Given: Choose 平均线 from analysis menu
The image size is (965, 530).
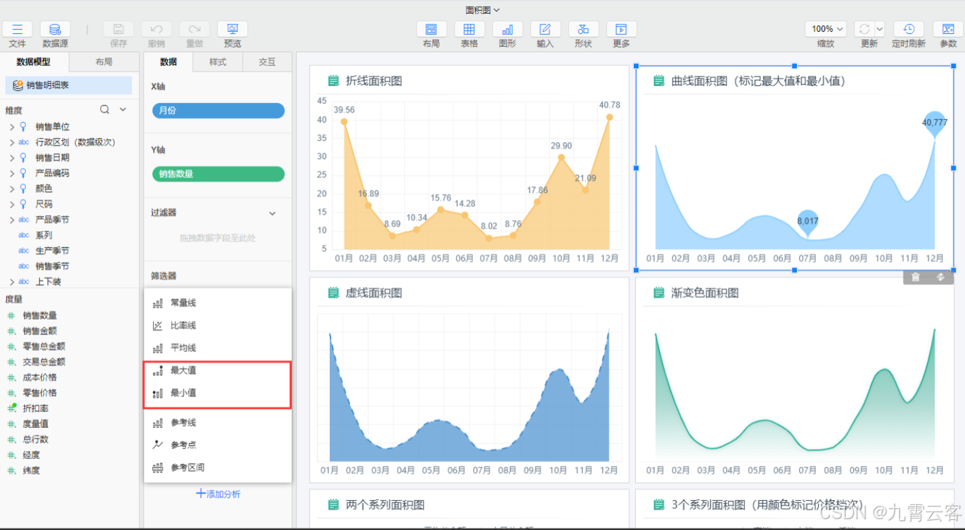Looking at the screenshot, I should [x=217, y=349].
